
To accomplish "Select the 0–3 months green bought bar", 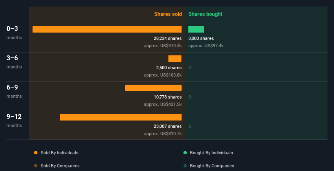I will tap(196, 29).
